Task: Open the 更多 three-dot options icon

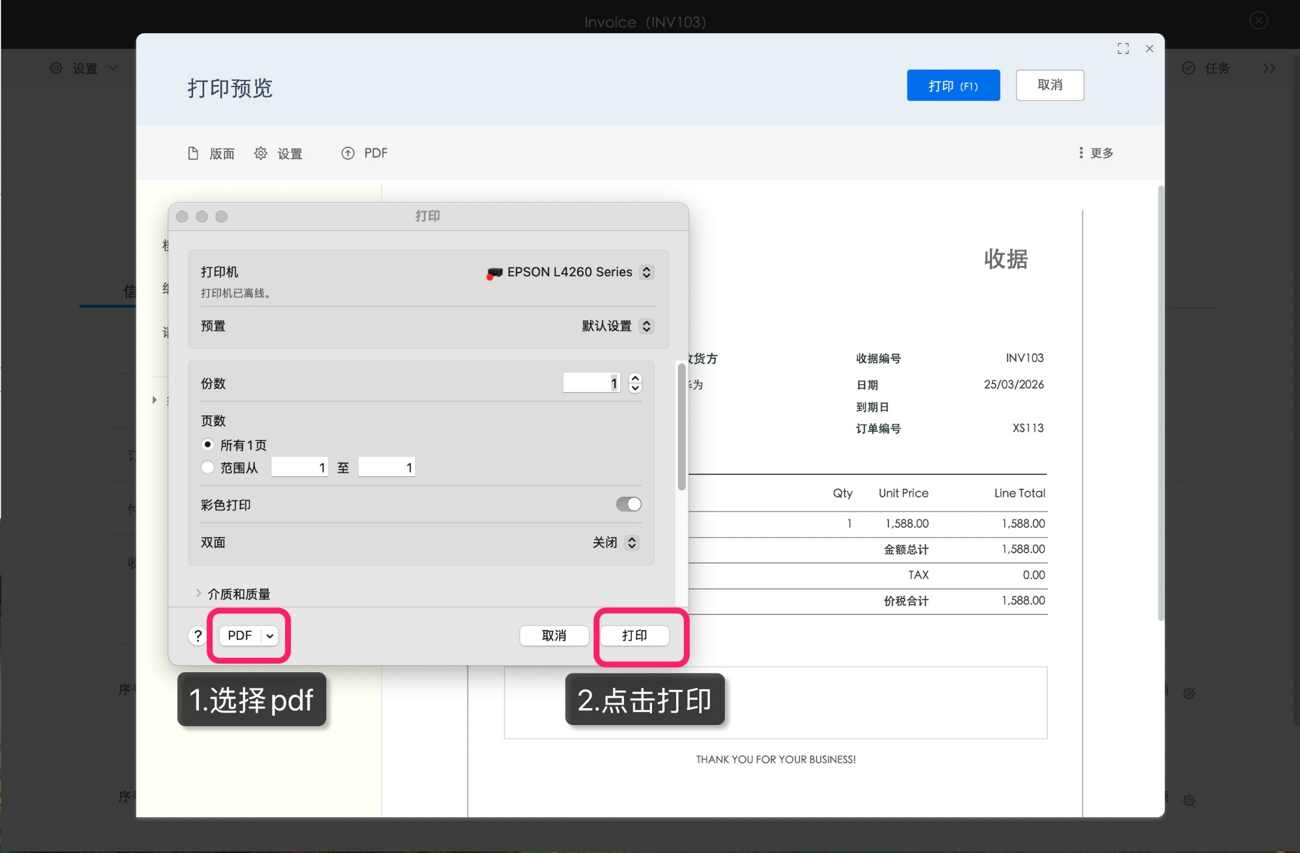Action: coord(1080,153)
